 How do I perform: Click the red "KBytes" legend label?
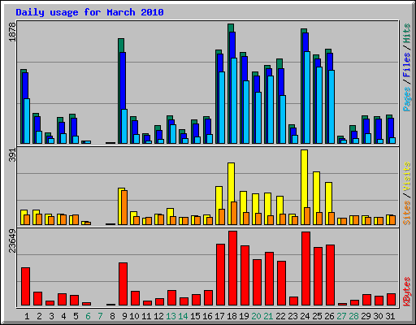click(407, 292)
